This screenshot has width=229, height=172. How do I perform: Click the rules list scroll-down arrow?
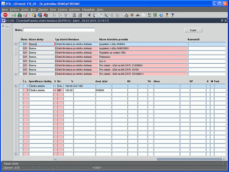16,74
